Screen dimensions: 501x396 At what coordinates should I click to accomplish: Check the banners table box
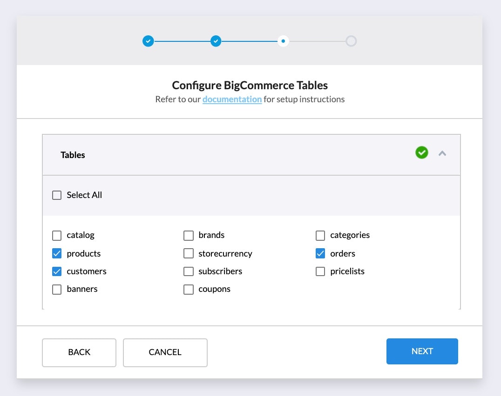coord(57,289)
